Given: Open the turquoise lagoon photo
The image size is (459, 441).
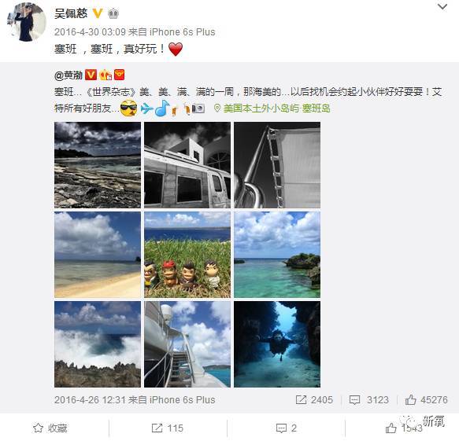Looking at the screenshot, I should (277, 255).
